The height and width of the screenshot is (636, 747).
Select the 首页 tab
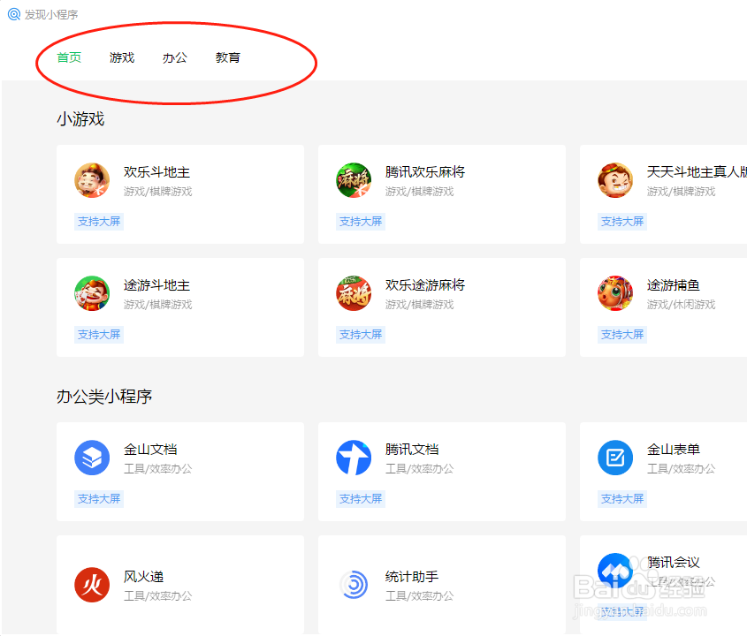(69, 57)
